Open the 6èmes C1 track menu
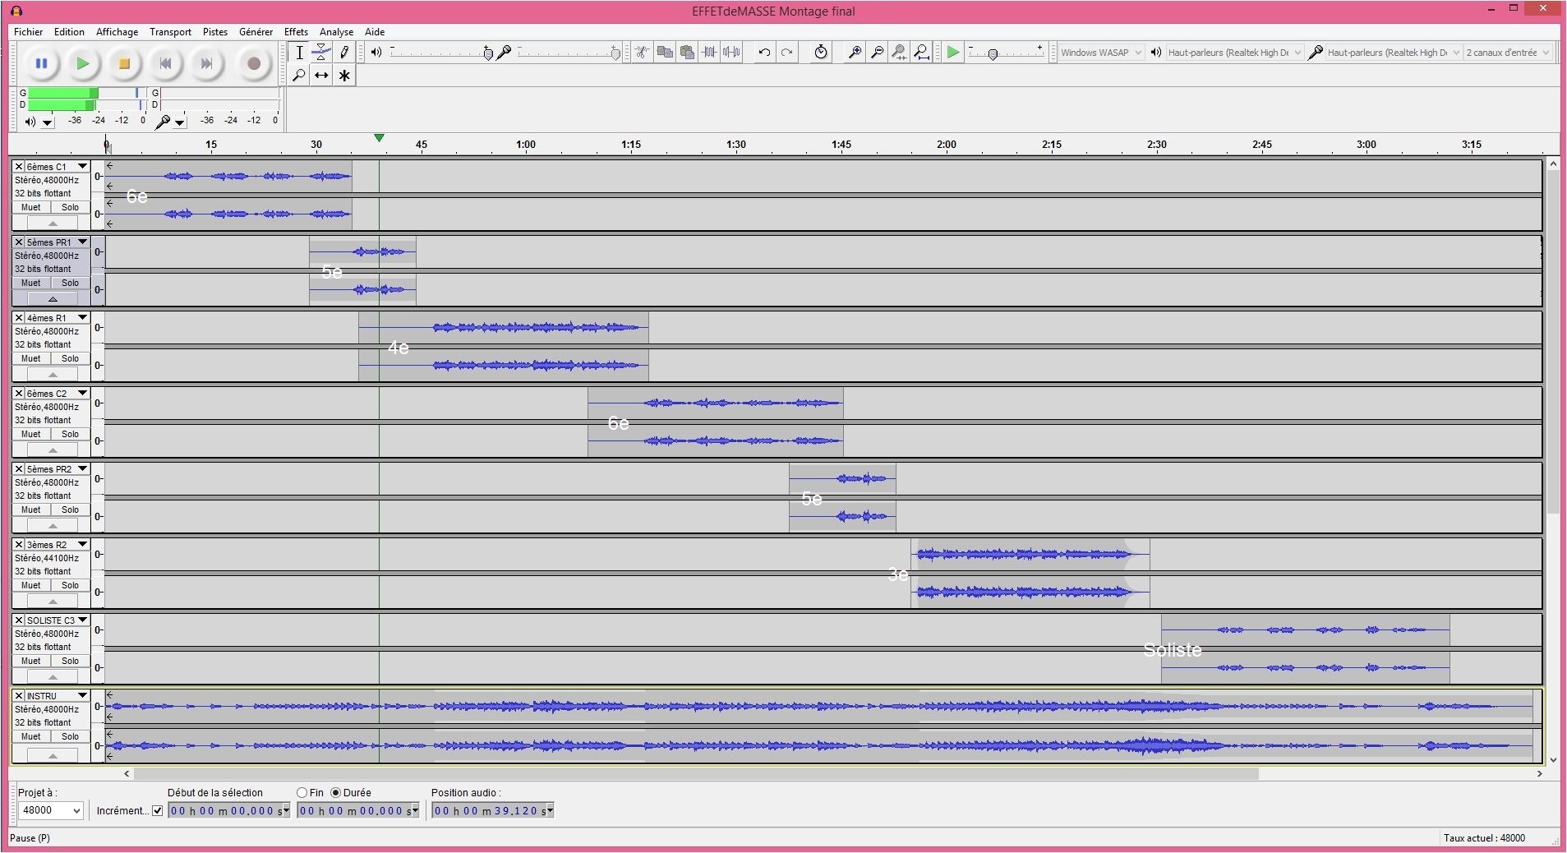The height and width of the screenshot is (853, 1567). [x=82, y=167]
